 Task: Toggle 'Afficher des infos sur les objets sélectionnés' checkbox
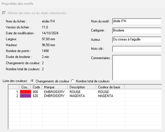(4, 13)
